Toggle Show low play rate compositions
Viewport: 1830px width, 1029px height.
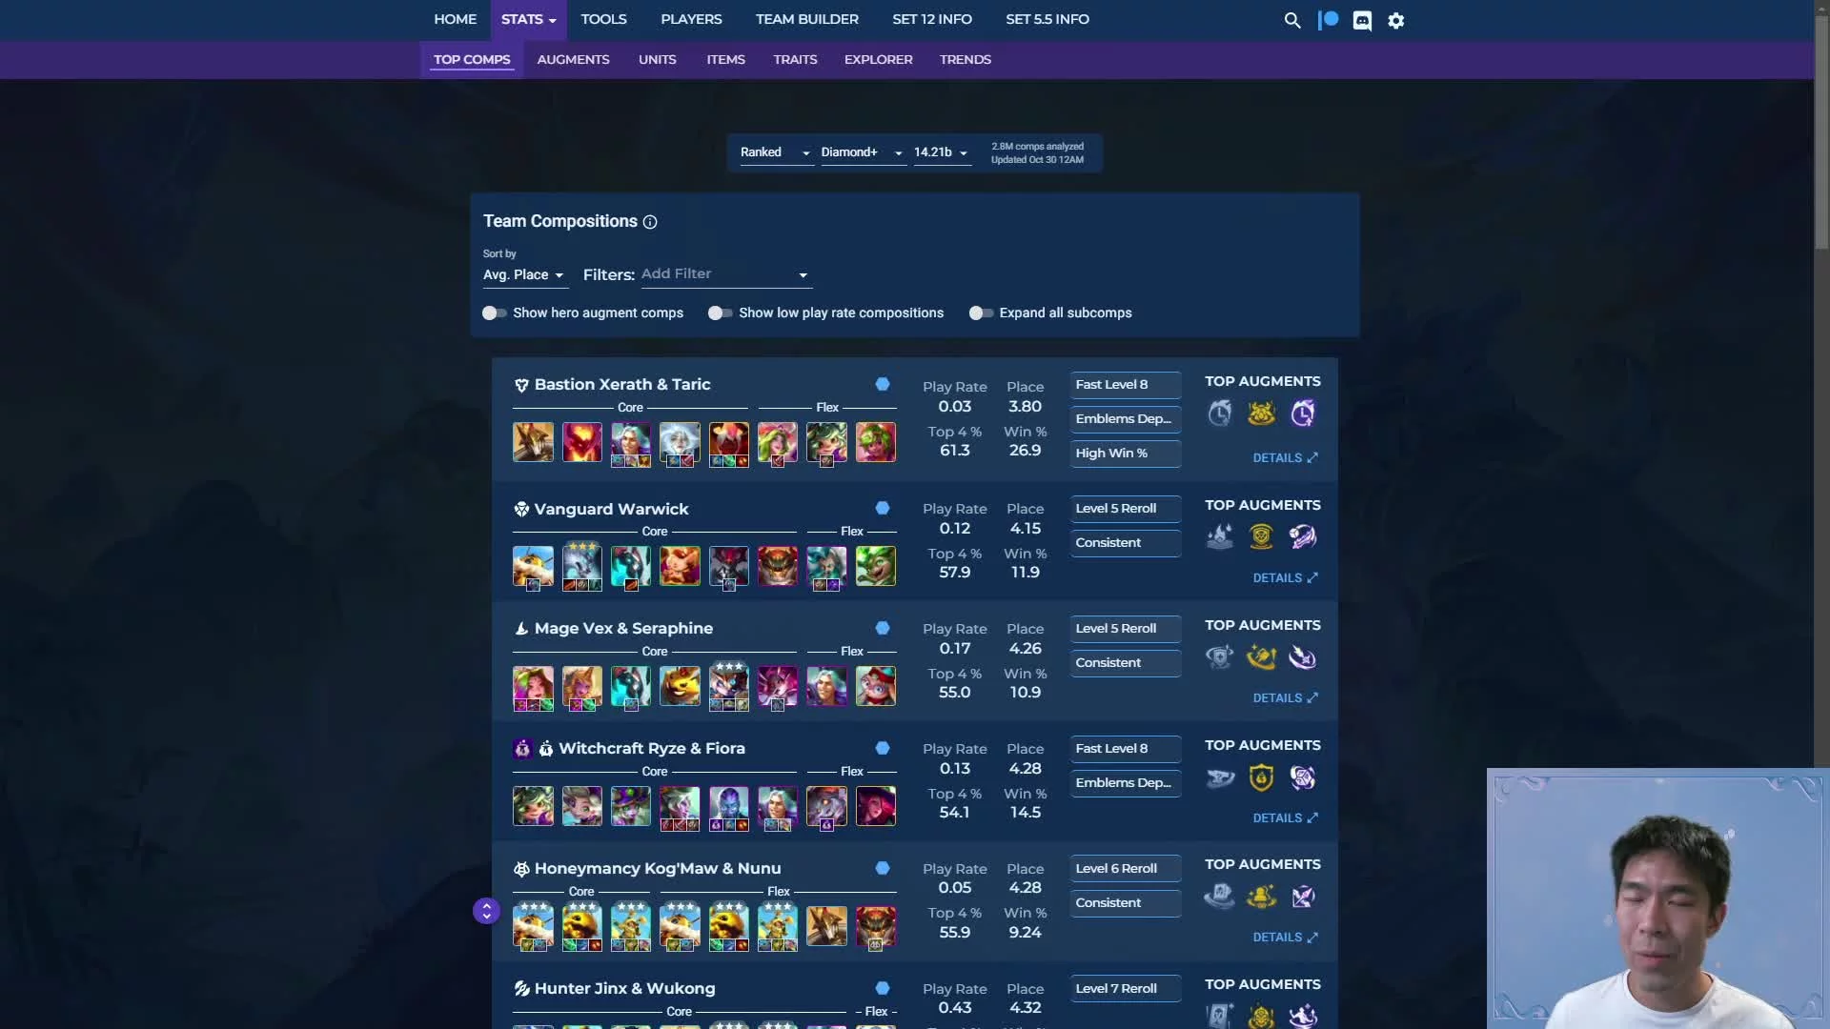tap(720, 313)
